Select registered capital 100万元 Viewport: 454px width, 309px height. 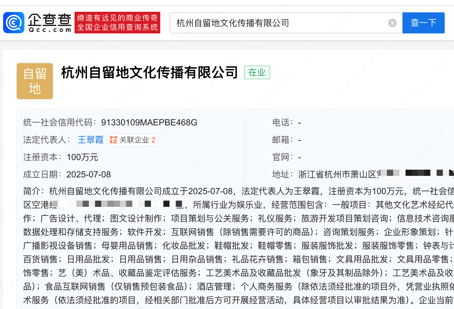point(82,157)
